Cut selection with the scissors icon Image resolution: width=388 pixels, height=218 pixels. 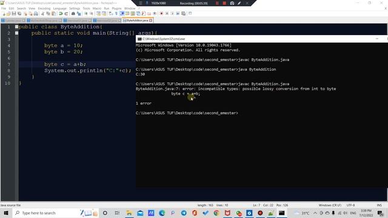(42, 13)
